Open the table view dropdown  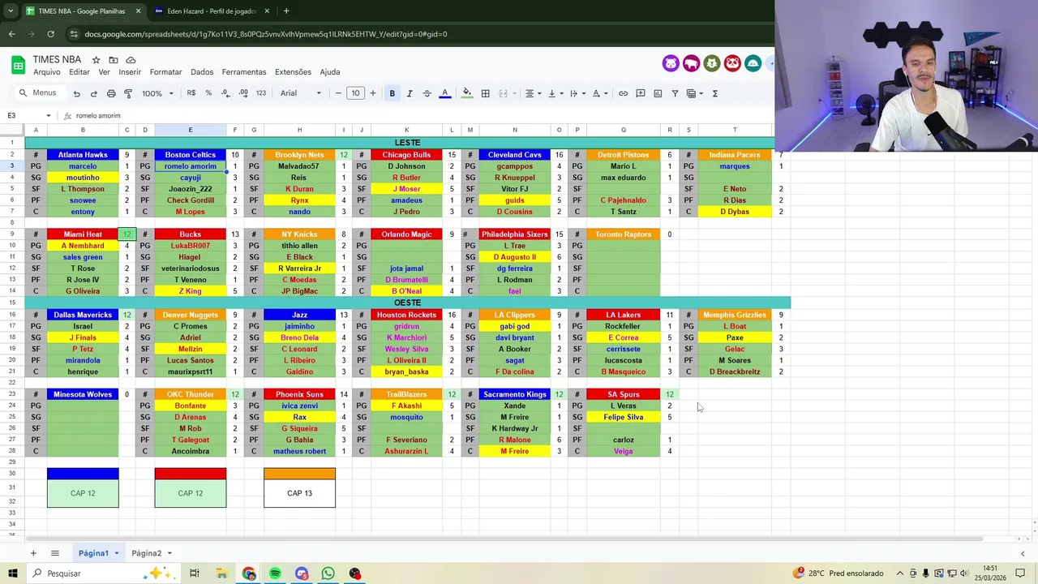coord(695,93)
